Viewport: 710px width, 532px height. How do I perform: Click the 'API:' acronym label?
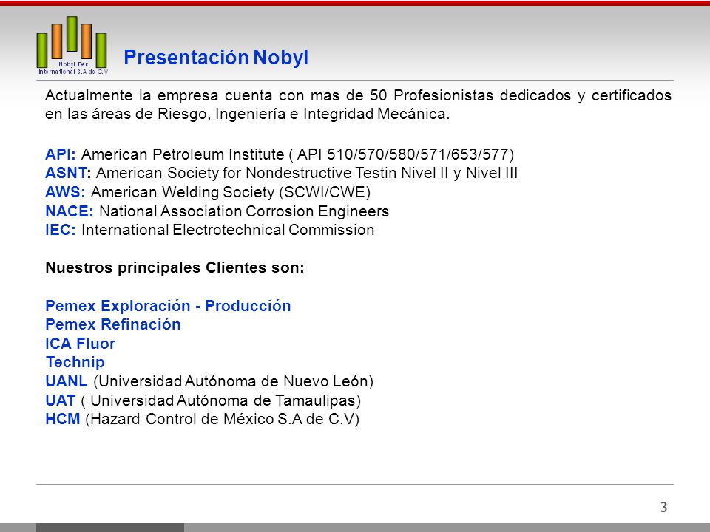tap(61, 154)
